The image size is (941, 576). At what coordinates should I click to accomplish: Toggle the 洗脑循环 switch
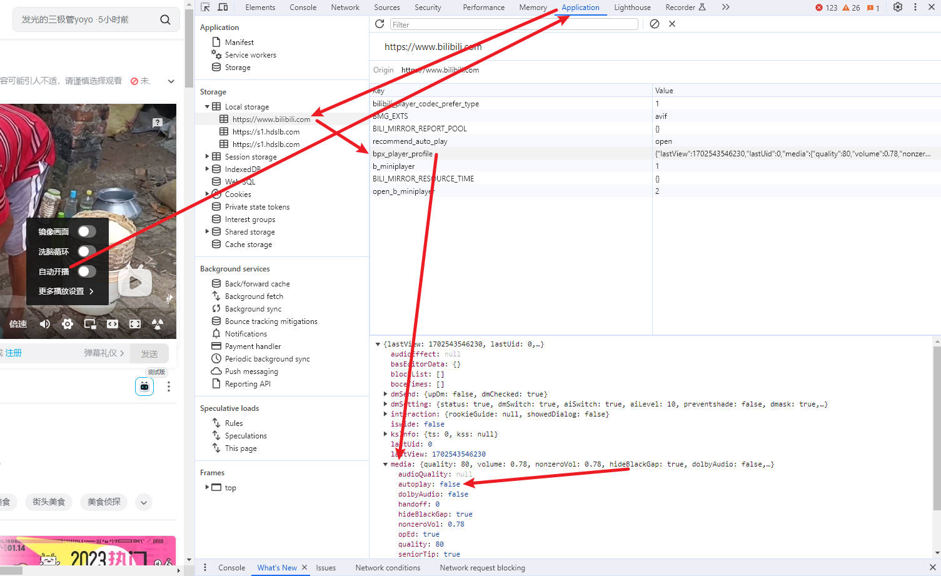point(86,251)
